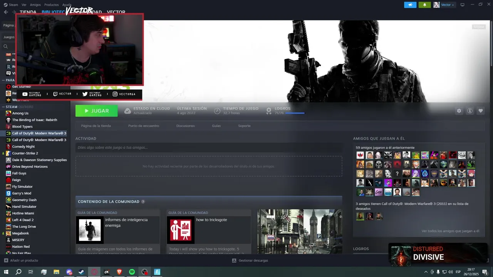Open Brave browser from the taskbar

click(119, 272)
